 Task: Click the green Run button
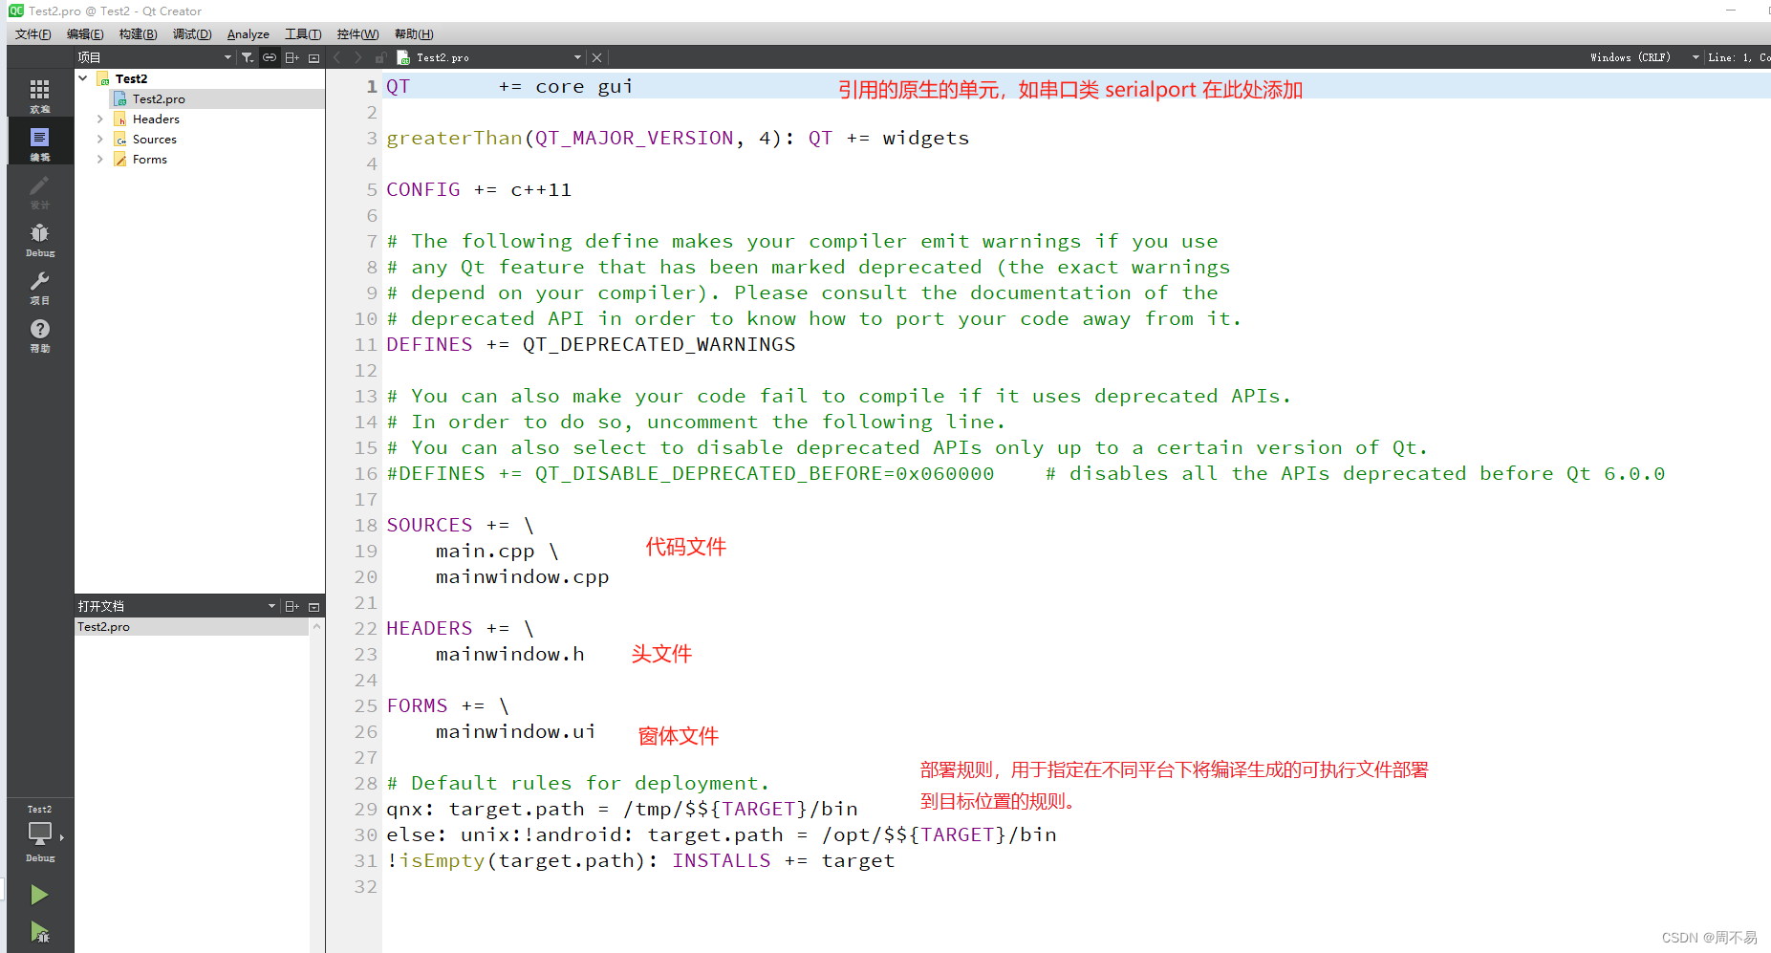[39, 895]
